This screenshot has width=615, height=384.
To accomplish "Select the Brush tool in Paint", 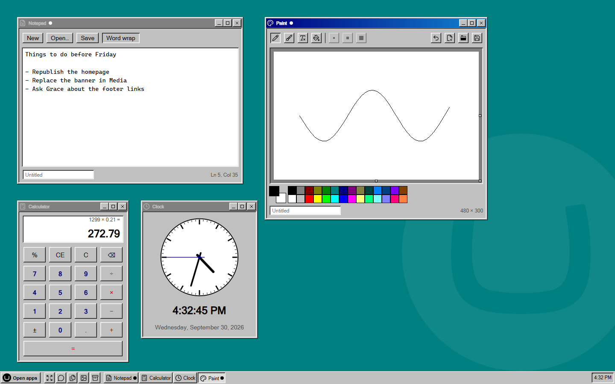I will click(289, 38).
